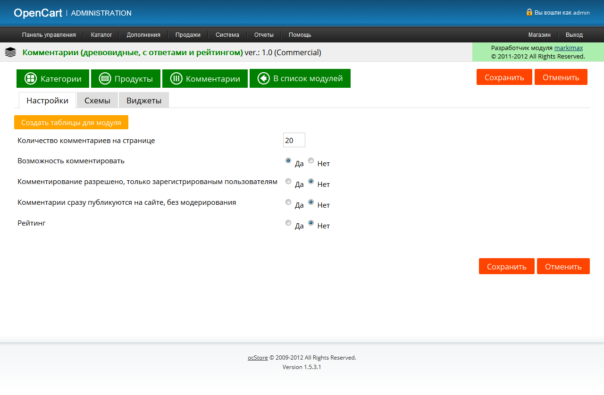Click the Возможность комментировать label
The height and width of the screenshot is (395, 604).
71,160
